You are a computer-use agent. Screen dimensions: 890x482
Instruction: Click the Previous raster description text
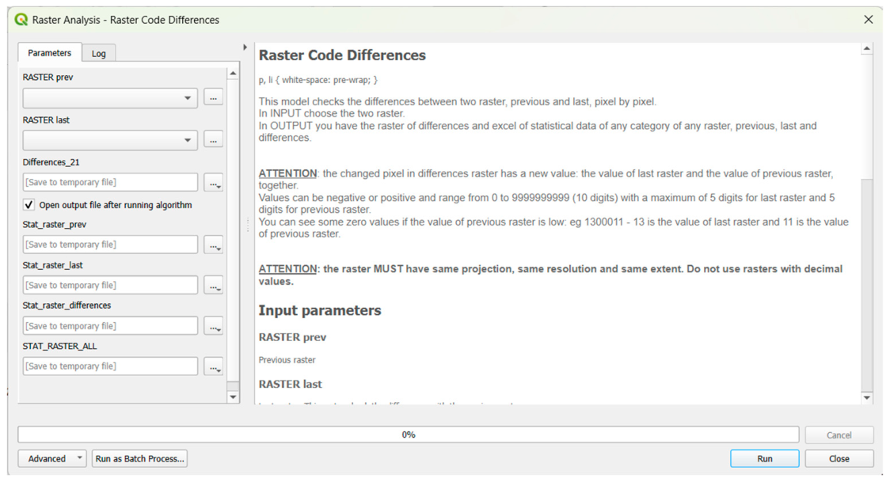pyautogui.click(x=287, y=360)
